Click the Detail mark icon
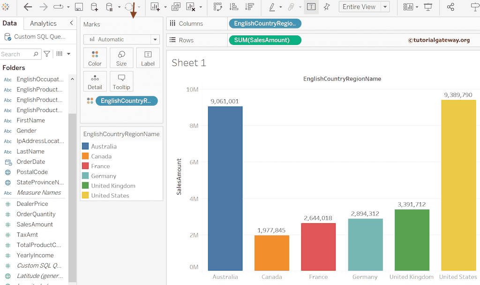 click(x=95, y=81)
